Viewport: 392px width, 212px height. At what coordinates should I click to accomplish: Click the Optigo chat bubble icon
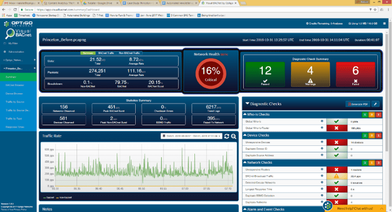coord(327,205)
